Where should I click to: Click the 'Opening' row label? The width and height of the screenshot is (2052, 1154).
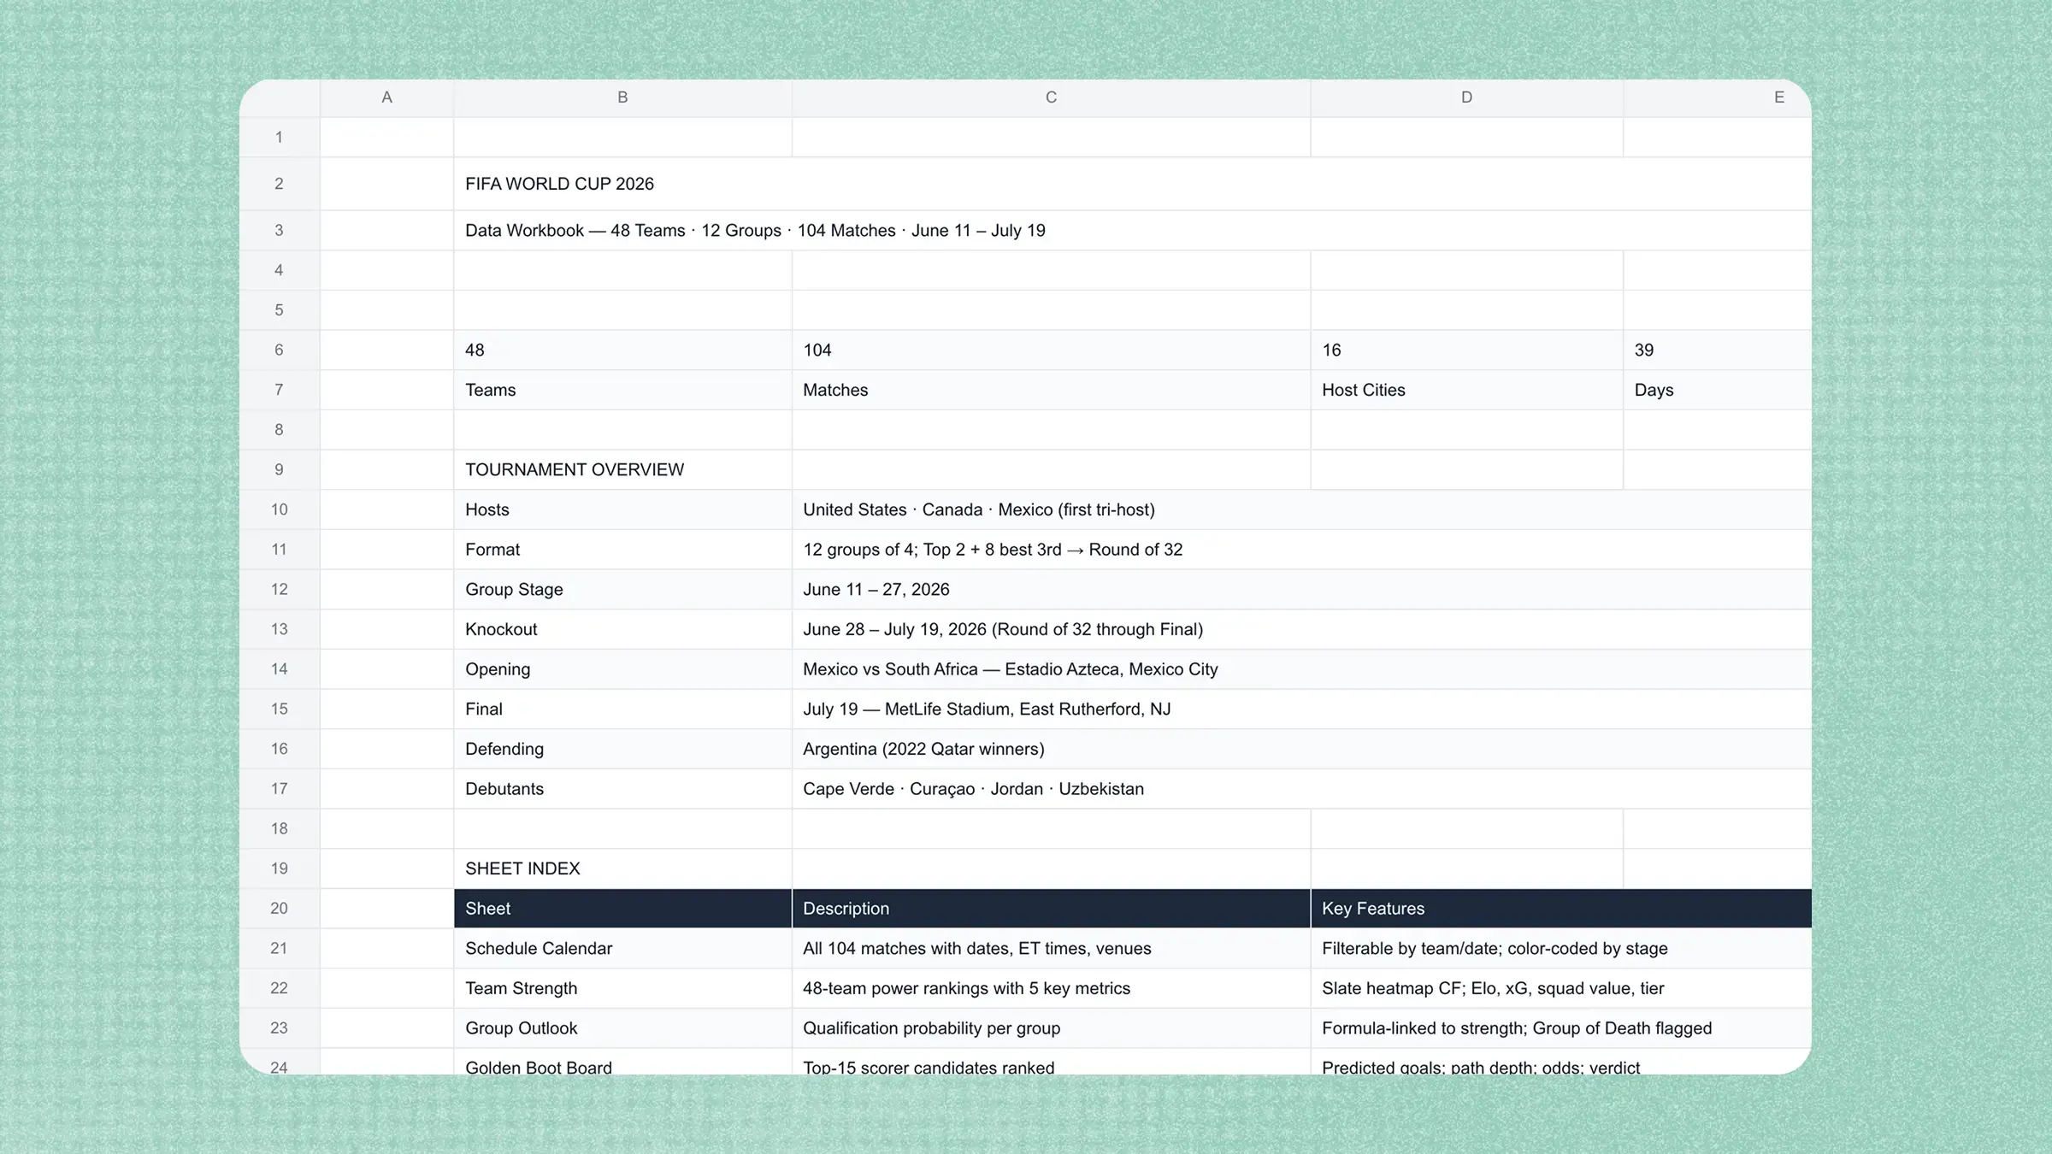tap(622, 669)
